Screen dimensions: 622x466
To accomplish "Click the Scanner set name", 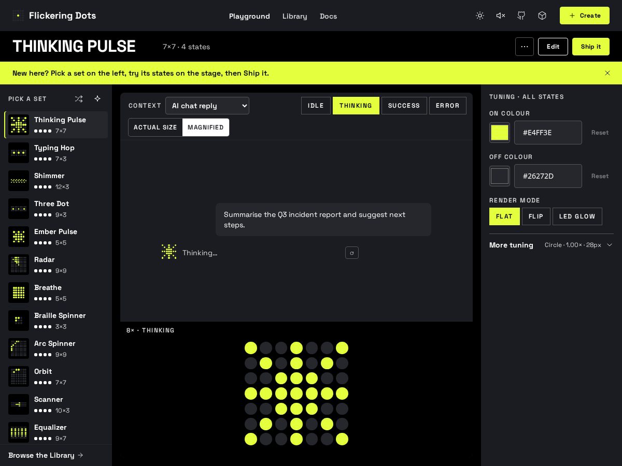I will pos(49,399).
